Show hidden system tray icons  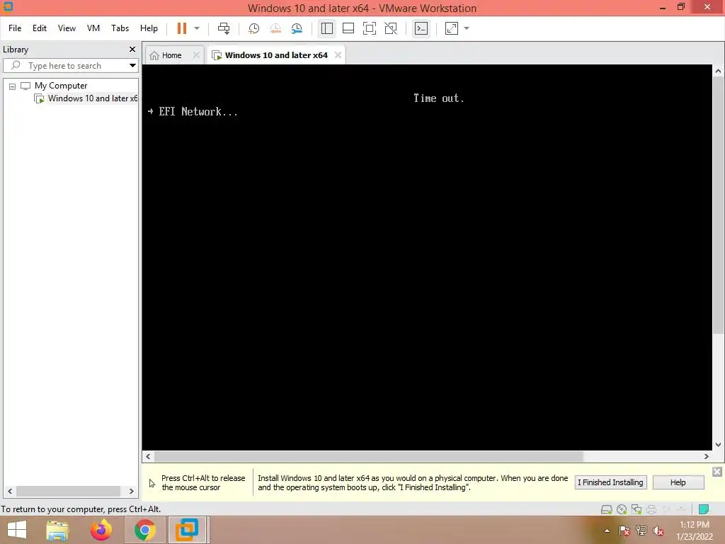pyautogui.click(x=607, y=531)
